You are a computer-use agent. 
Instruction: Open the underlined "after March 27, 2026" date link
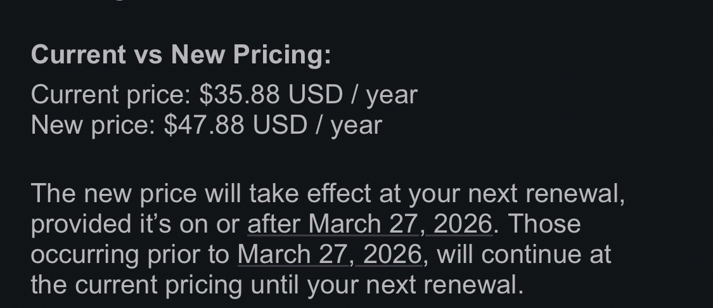pos(369,224)
